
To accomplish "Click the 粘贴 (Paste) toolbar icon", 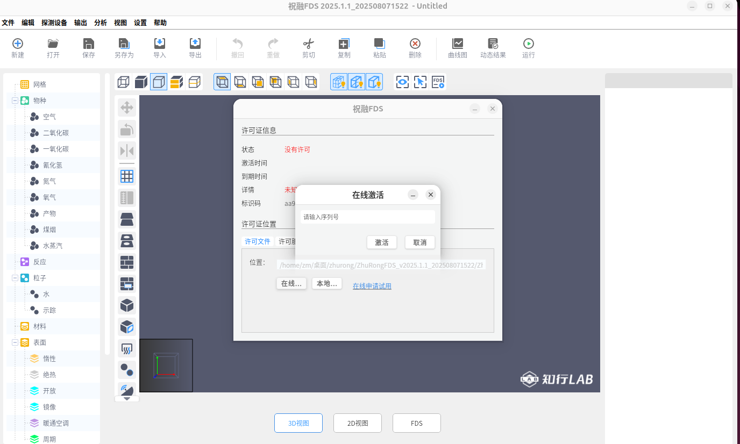I will click(379, 44).
